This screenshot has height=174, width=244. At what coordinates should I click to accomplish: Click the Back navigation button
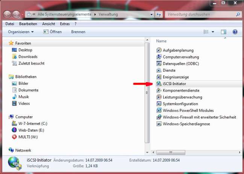coord(7,14)
